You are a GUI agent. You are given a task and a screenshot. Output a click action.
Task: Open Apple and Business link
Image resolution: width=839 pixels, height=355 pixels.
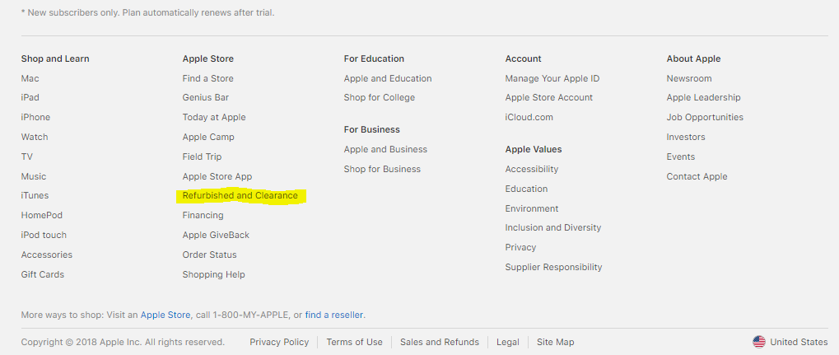pyautogui.click(x=386, y=149)
